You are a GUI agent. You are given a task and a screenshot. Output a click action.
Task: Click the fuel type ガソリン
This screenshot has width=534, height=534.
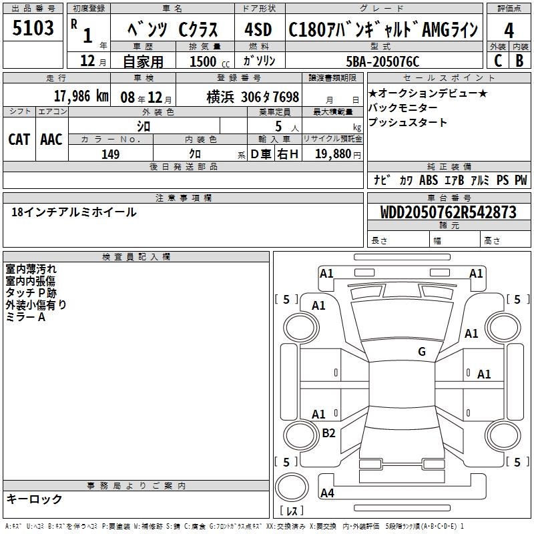tap(259, 61)
